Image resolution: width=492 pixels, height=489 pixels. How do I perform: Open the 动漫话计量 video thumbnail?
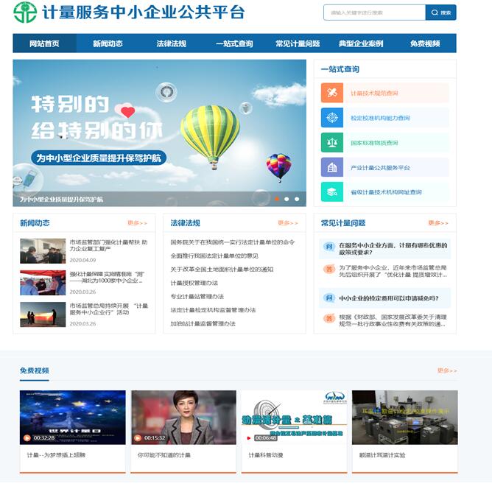click(x=295, y=417)
